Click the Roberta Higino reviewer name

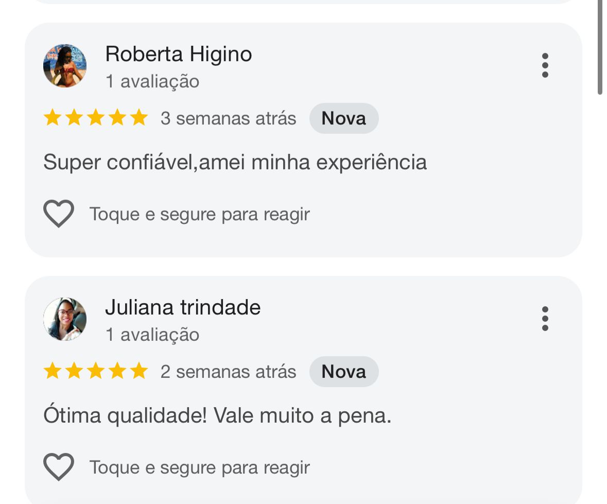point(178,54)
